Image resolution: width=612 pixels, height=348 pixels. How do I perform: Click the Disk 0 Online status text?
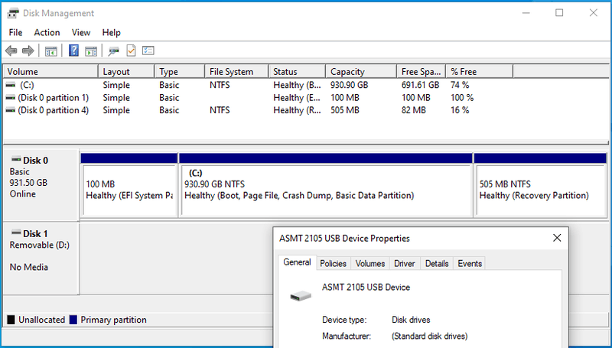pos(23,194)
